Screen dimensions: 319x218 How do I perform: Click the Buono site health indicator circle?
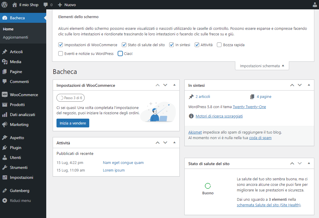[208, 186]
